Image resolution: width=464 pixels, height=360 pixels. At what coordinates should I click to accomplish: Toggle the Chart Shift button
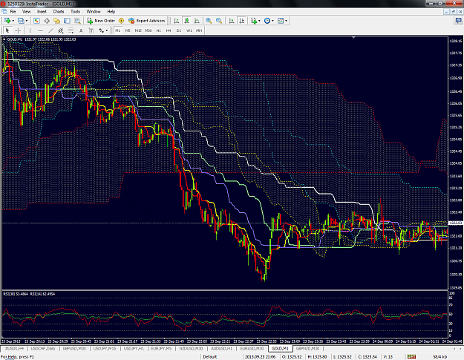click(242, 21)
